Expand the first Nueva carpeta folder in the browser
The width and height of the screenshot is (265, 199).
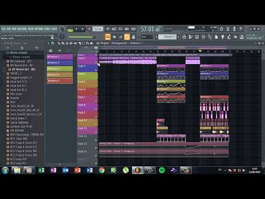[x=18, y=53]
